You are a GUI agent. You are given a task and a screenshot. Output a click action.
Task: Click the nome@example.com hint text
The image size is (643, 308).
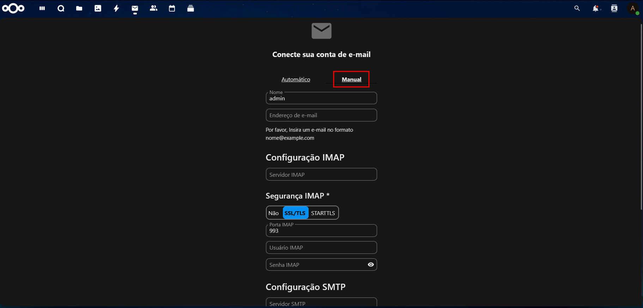click(290, 138)
